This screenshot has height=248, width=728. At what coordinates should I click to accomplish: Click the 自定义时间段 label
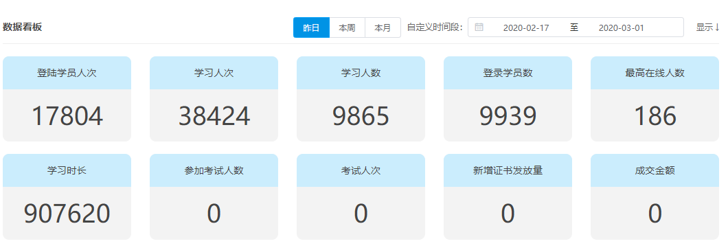[x=435, y=27]
